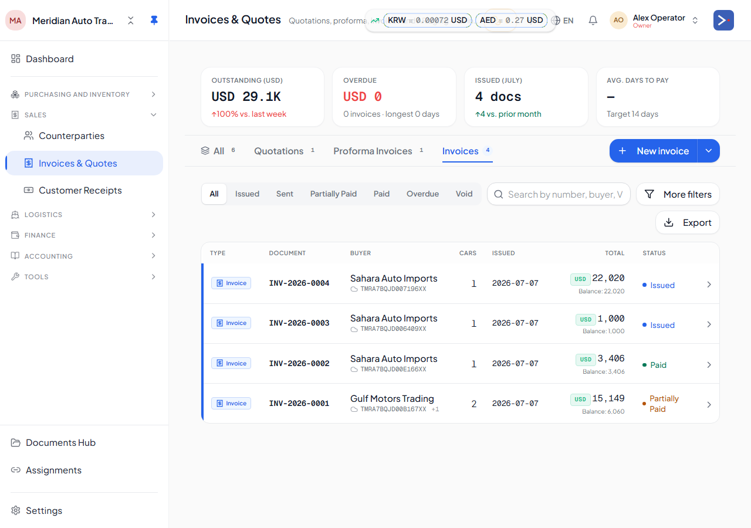Filter by Sent status
The image size is (751, 528).
[285, 194]
